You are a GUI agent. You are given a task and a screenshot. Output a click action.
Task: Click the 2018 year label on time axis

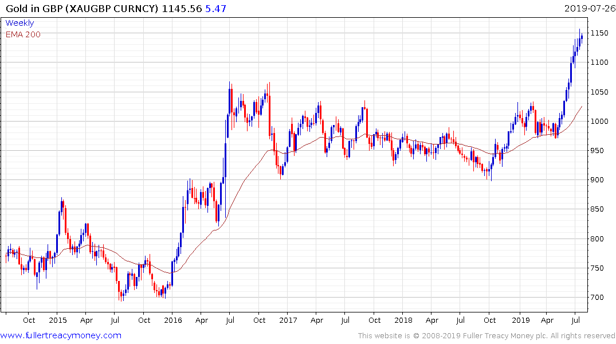[403, 320]
